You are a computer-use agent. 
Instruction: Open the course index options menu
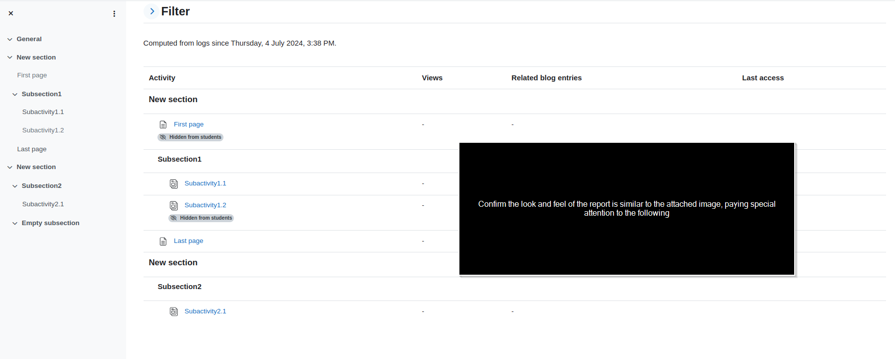tap(114, 14)
